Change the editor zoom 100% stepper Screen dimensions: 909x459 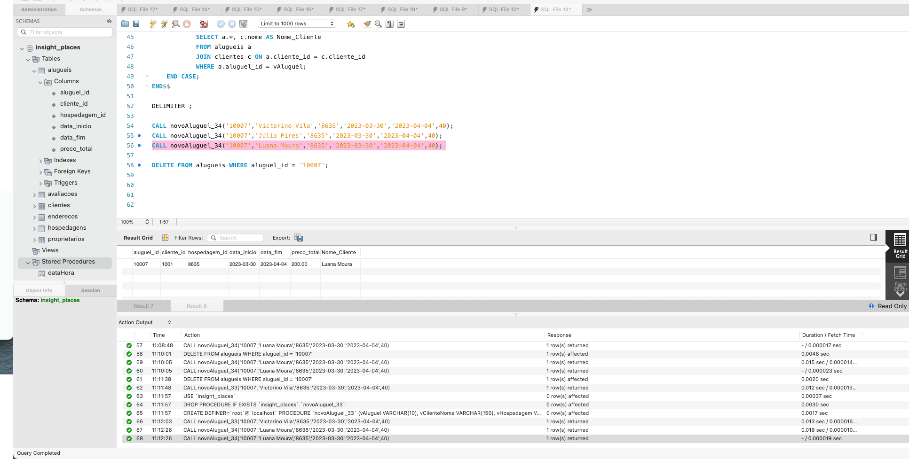147,222
